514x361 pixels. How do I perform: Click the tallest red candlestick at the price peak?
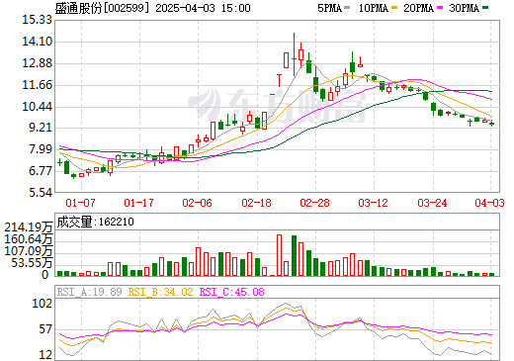click(294, 54)
